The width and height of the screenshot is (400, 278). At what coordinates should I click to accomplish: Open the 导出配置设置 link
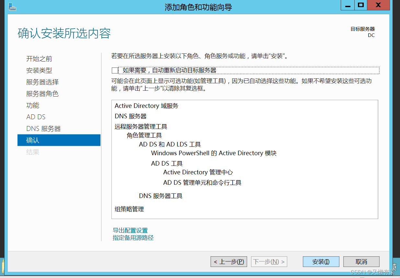coord(130,230)
